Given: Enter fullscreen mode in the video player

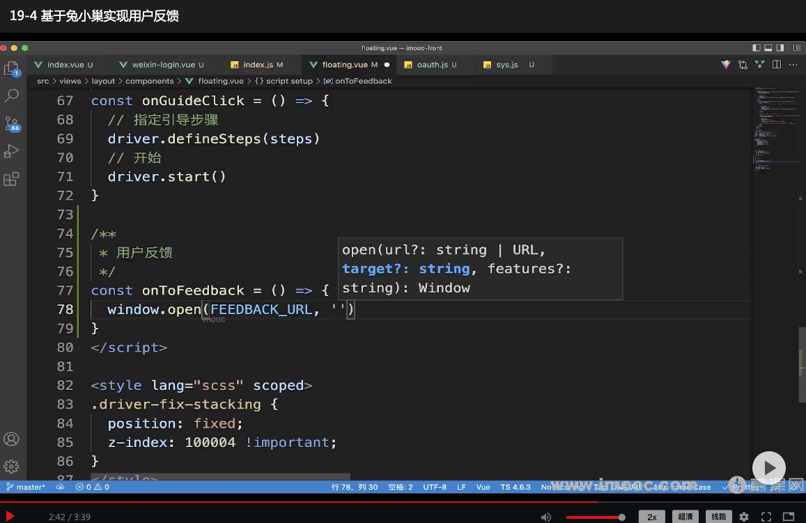Looking at the screenshot, I should pos(766,517).
